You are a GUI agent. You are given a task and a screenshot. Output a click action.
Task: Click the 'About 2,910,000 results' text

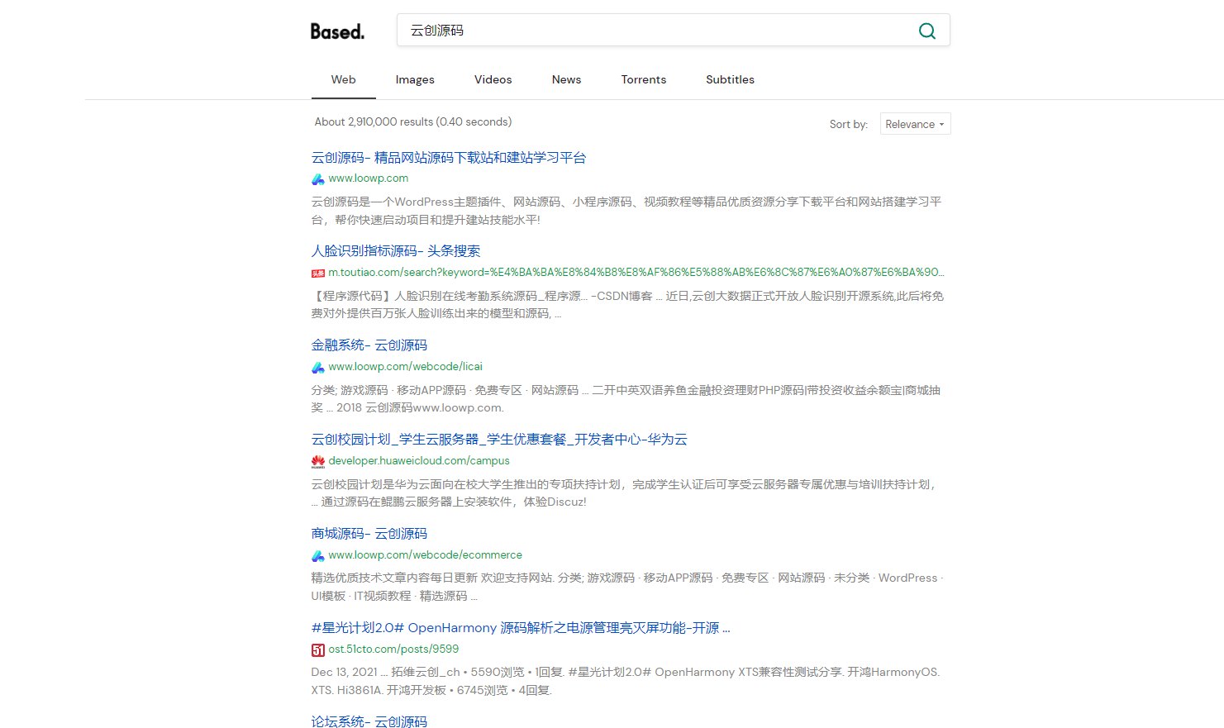point(413,121)
